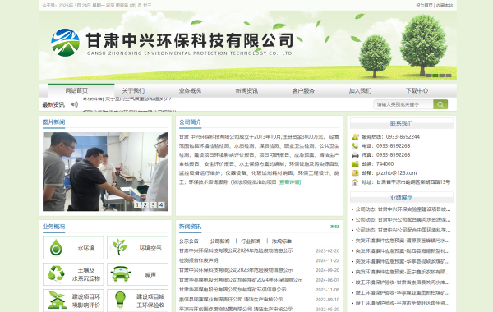The image size is (493, 312).
Task: Open the 检测报告作废声明 news item
Action: point(198,260)
